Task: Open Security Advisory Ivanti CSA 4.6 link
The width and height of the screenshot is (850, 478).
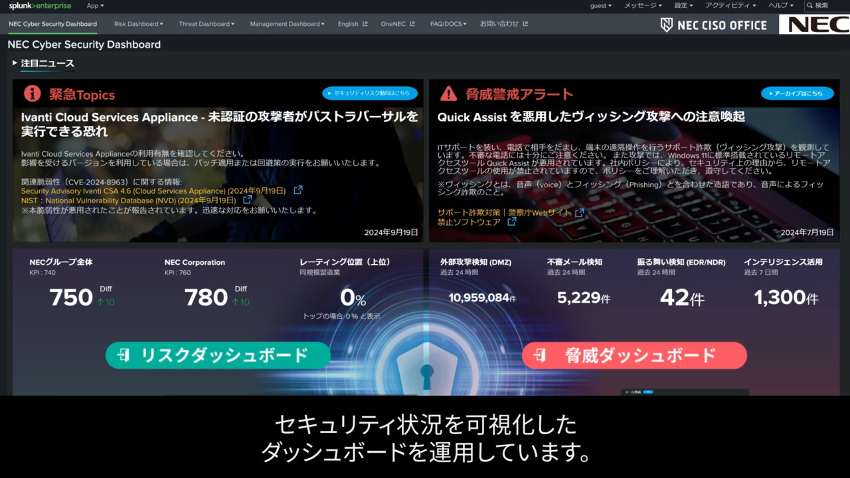Action: [153, 191]
